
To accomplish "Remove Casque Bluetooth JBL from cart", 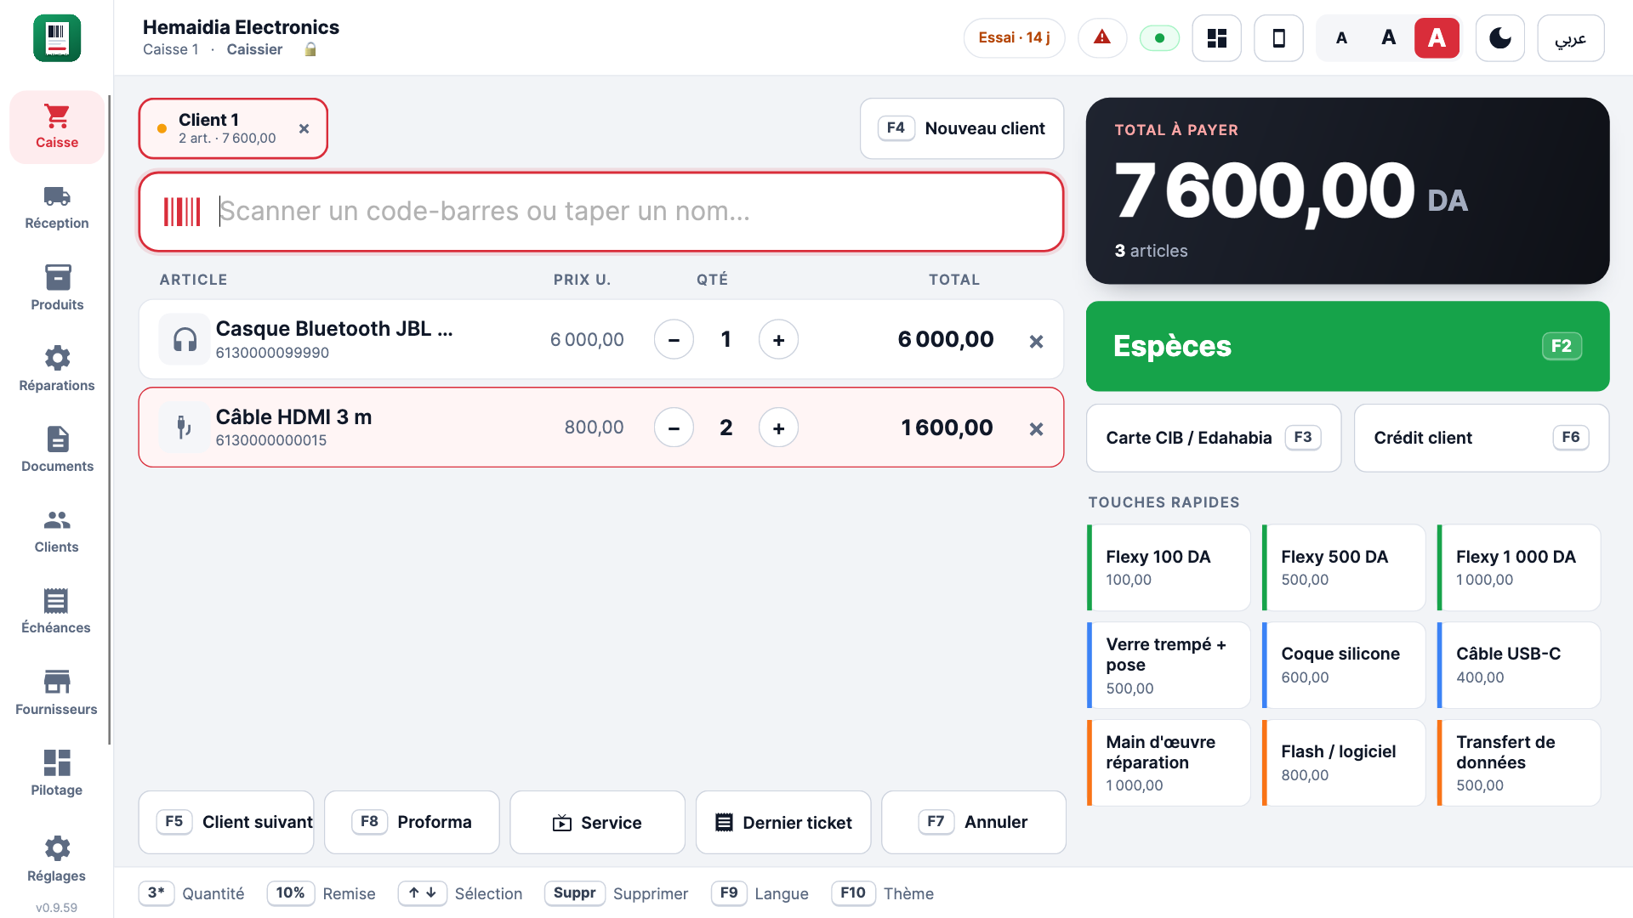I will [x=1036, y=341].
